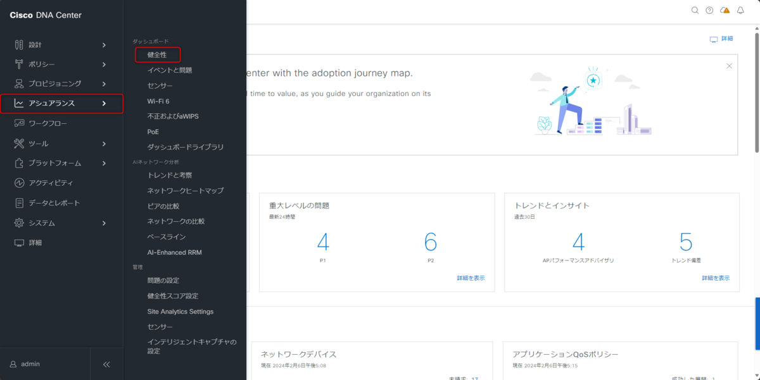The image size is (760, 380).
Task: Open 健全性スコア設定 submenu item
Action: tap(173, 296)
